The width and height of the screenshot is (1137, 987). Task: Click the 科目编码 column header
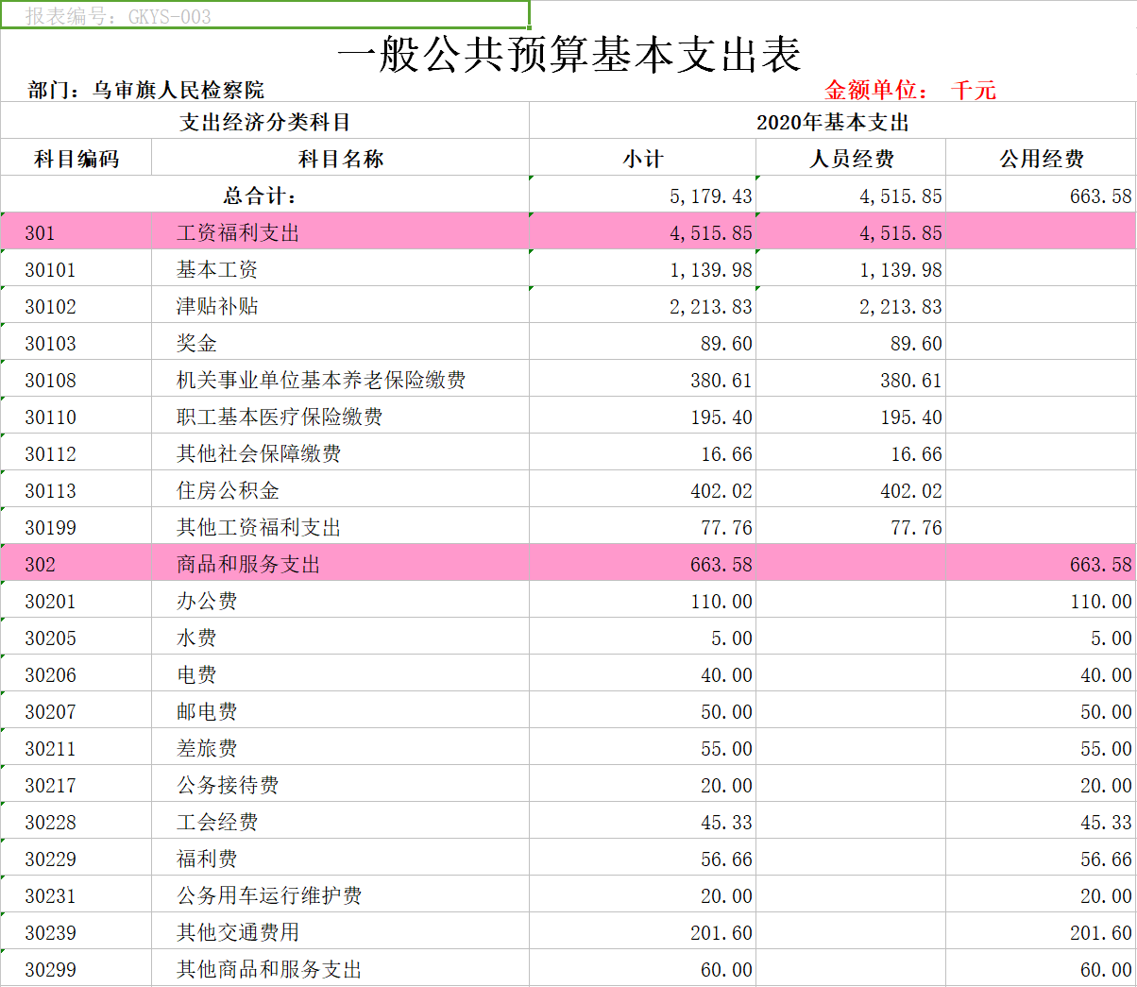tap(76, 158)
